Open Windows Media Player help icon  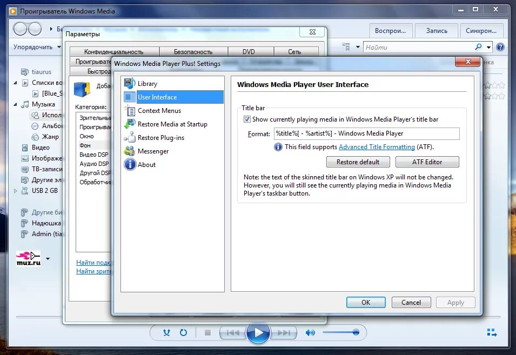point(500,47)
